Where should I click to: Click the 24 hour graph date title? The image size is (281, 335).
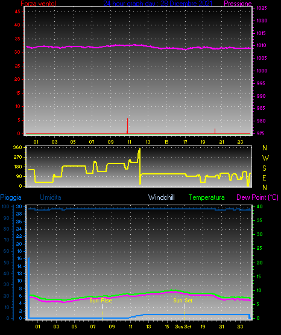pos(158,3)
